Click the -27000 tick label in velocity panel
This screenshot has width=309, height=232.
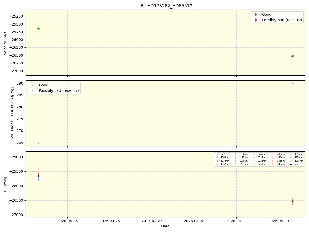point(16,71)
